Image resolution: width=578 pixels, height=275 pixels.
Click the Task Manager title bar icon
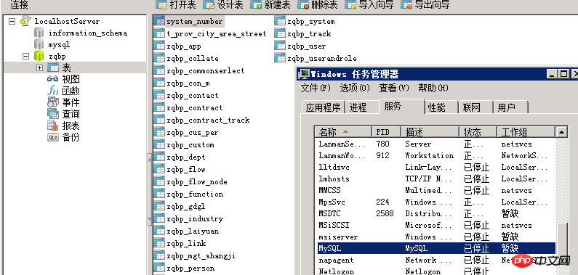point(304,74)
